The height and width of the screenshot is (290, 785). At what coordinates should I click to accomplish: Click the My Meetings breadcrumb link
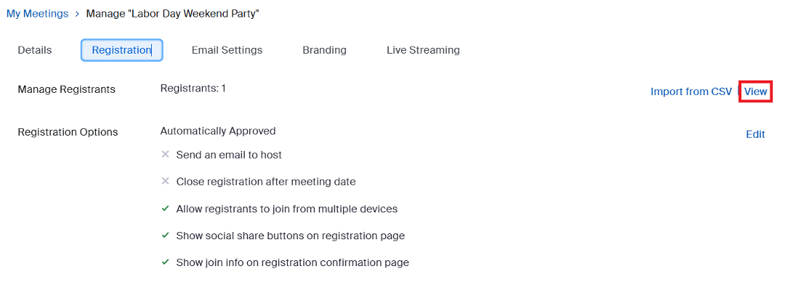(37, 14)
